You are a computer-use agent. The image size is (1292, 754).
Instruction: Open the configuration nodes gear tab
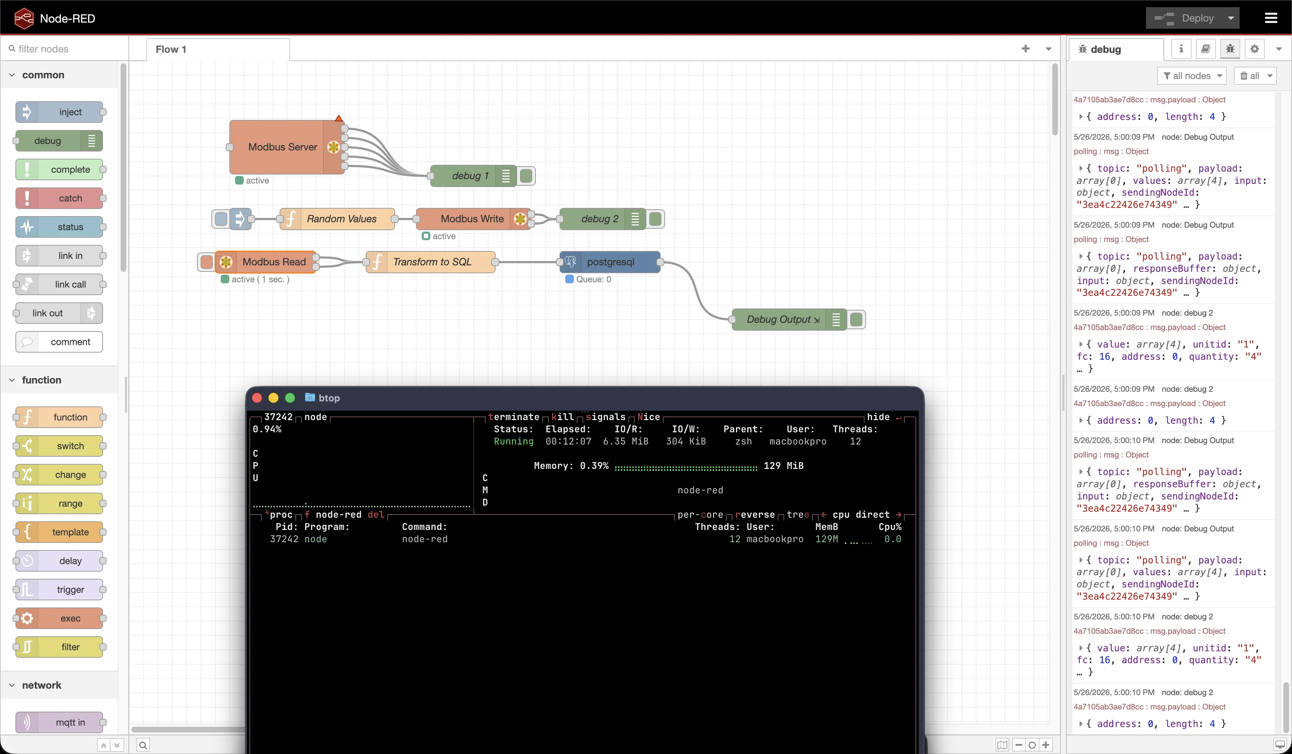coord(1255,49)
